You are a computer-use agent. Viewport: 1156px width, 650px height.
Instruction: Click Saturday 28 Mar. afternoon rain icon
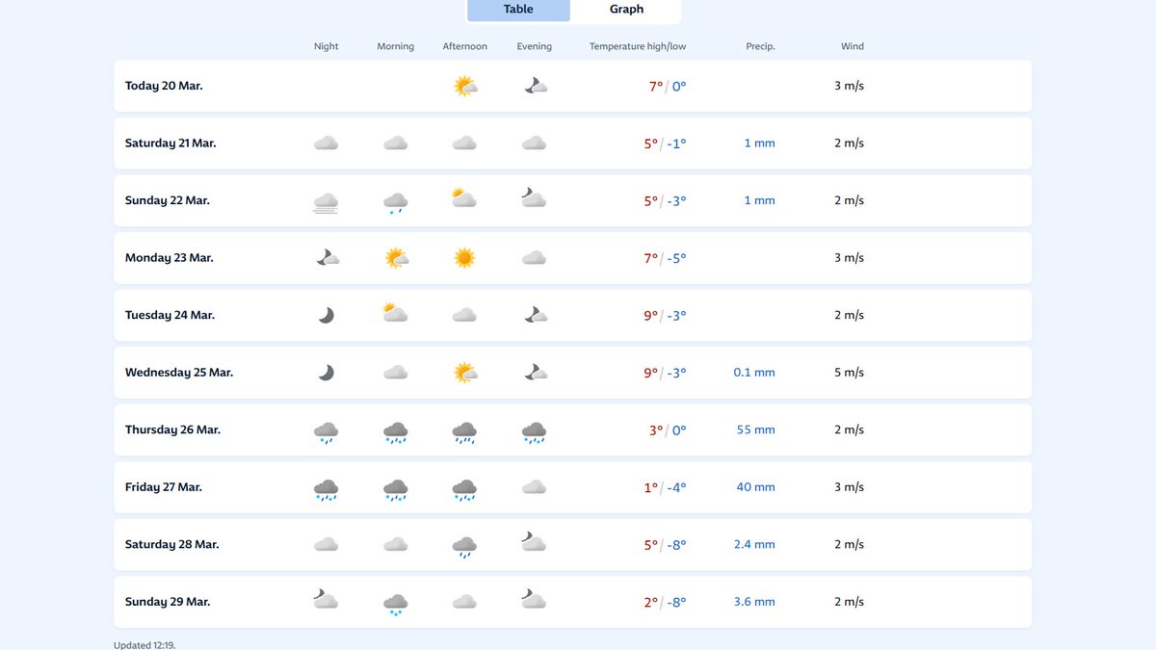point(465,547)
